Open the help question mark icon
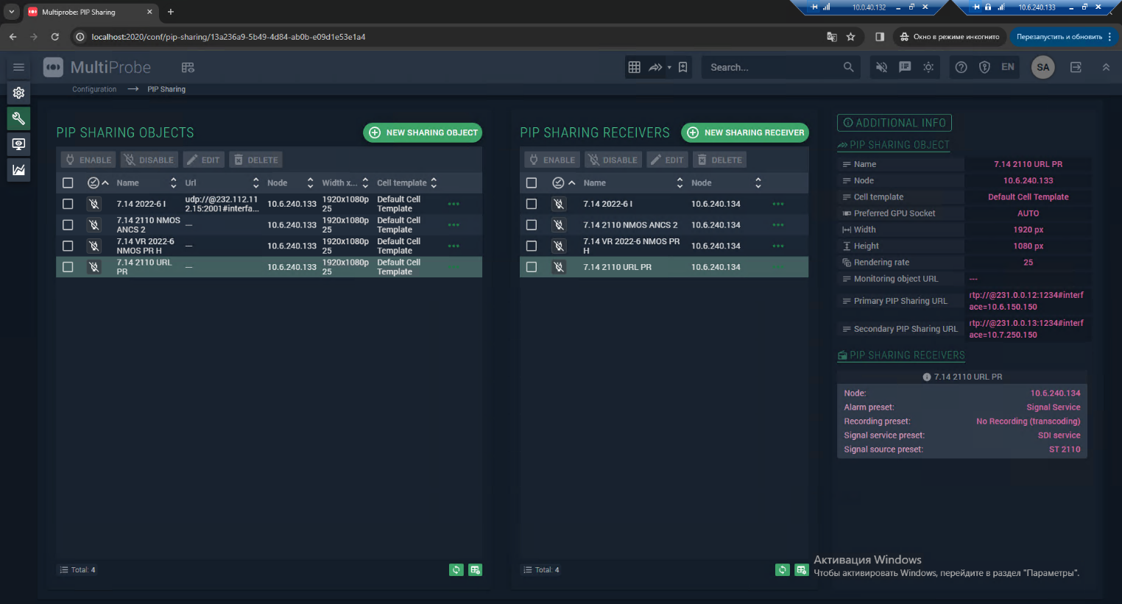Viewport: 1122px width, 604px height. 961,67
